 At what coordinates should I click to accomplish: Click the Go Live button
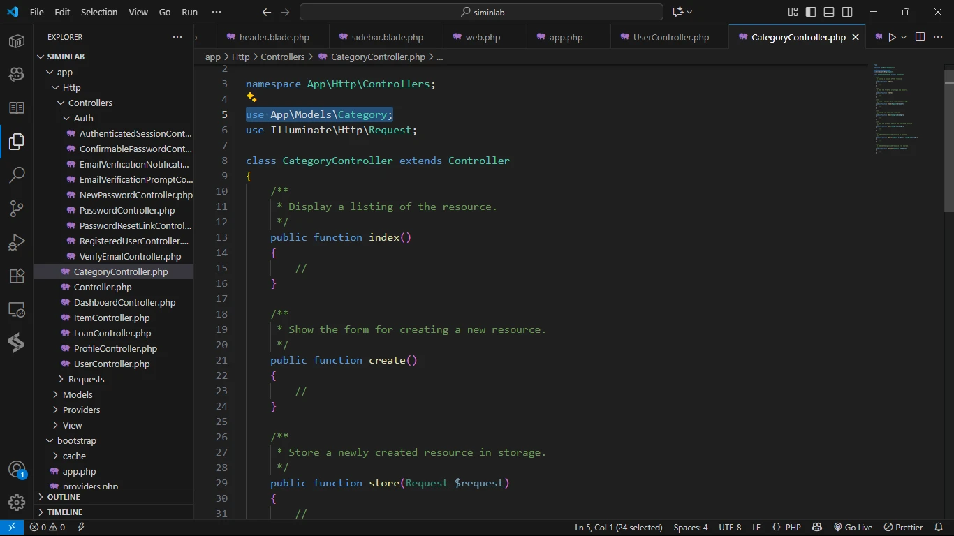coord(853,527)
